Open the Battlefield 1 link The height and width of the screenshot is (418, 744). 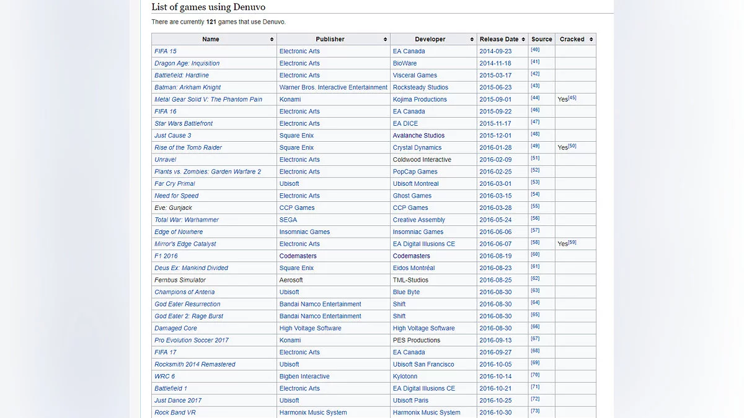(170, 389)
